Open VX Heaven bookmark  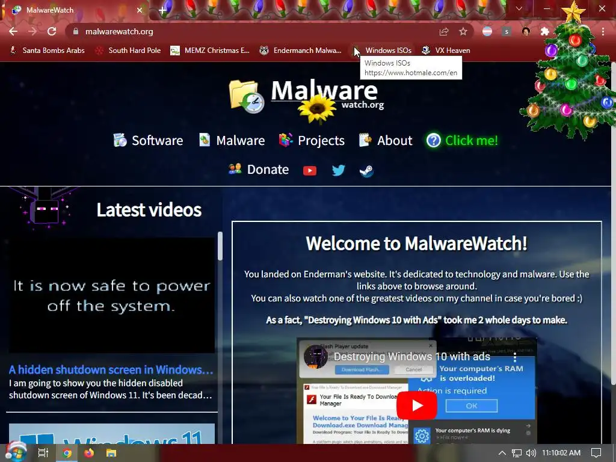446,51
